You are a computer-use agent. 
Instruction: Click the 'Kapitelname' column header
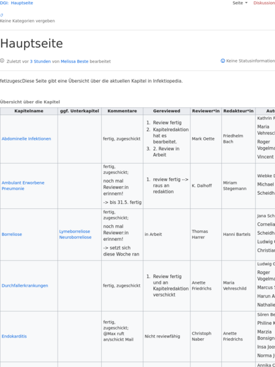(29, 111)
